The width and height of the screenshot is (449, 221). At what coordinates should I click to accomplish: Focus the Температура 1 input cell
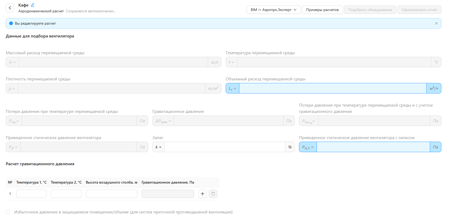[x=31, y=194]
